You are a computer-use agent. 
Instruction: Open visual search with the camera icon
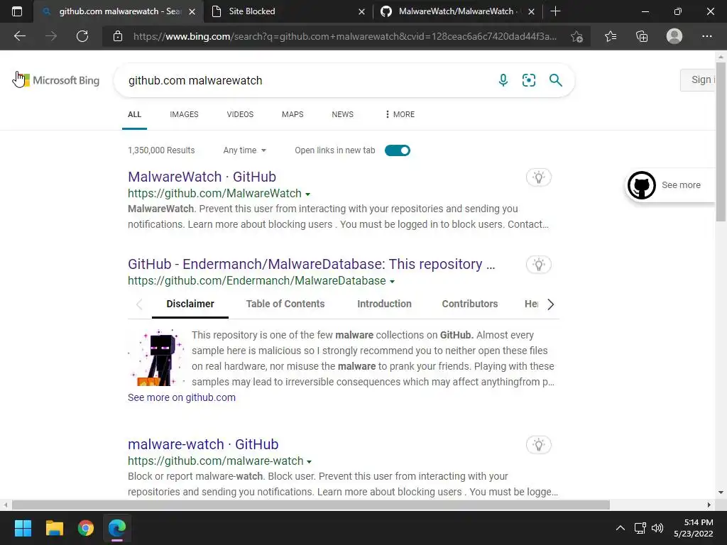click(528, 80)
